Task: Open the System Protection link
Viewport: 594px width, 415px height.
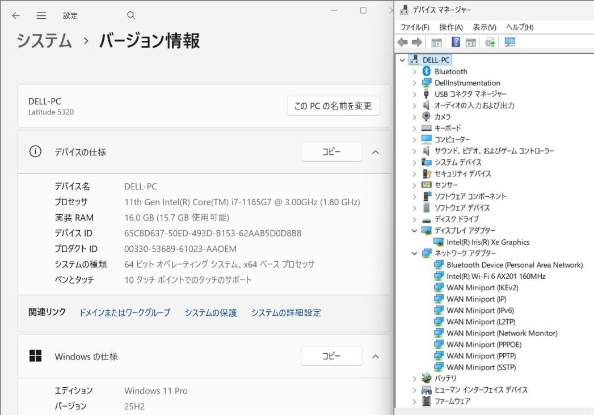Action: point(210,312)
